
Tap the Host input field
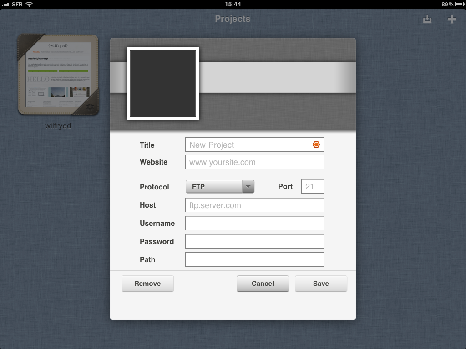254,205
